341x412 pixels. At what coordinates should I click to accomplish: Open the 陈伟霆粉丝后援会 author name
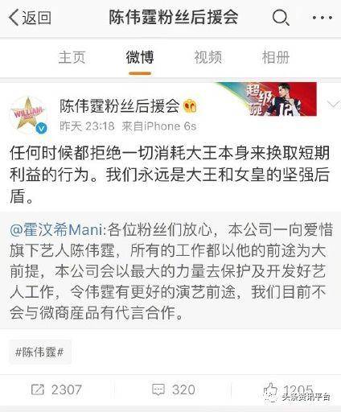click(x=120, y=105)
